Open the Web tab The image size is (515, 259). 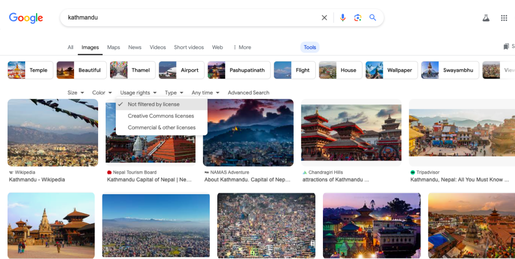[x=217, y=47]
